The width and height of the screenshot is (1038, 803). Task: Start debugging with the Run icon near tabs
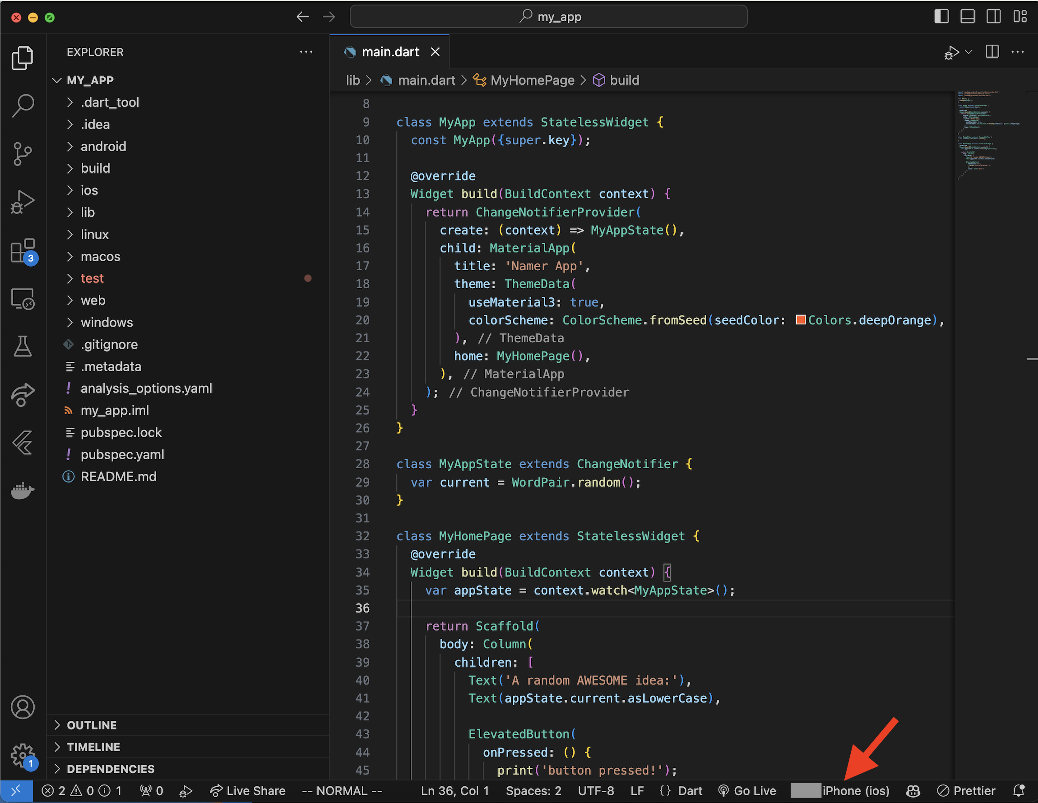[x=951, y=52]
